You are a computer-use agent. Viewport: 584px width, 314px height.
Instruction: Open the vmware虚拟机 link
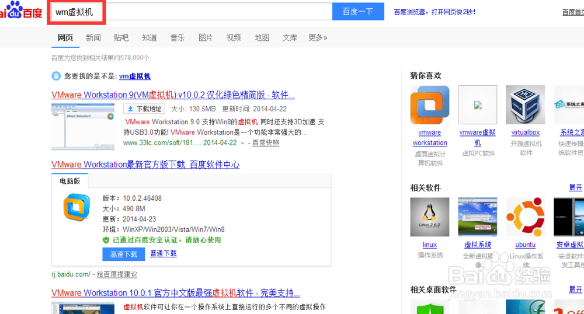(478, 138)
